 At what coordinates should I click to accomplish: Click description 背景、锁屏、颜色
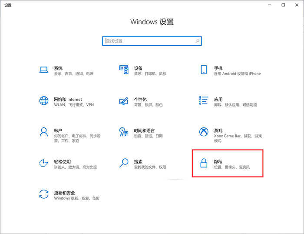pos(149,105)
